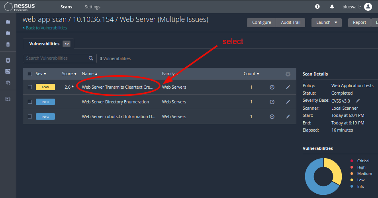The height and width of the screenshot is (198, 378).
Task: Toggle the select-all checkbox in header
Action: pyautogui.click(x=30, y=74)
